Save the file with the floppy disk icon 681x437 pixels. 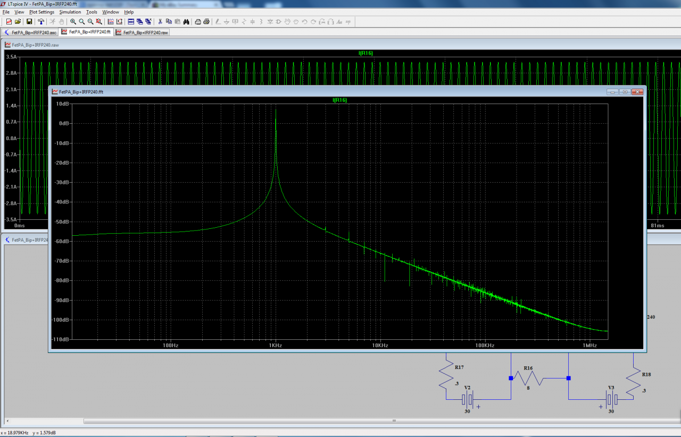point(29,22)
